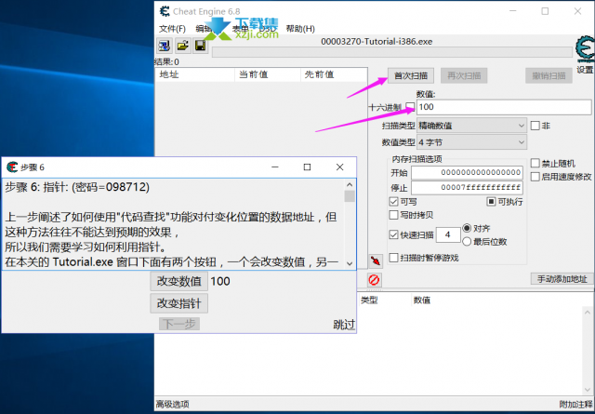Toggle the 十六进制 hex checkbox

(410, 107)
